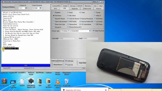
Task: Switch to the MTK tab
Action: tap(55, 9)
